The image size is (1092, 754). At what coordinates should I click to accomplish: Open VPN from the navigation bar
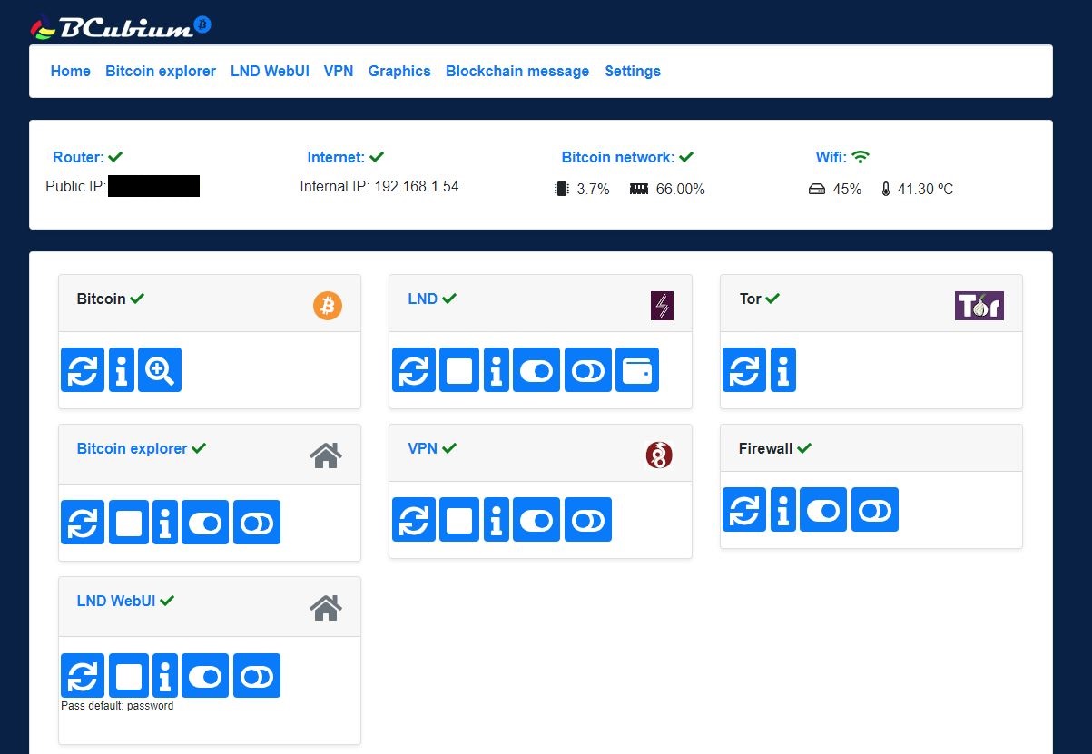[x=339, y=71]
